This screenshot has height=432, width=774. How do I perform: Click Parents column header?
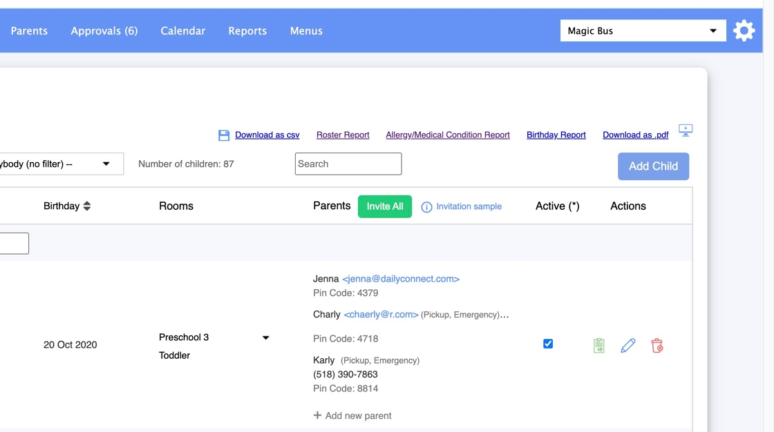point(332,206)
